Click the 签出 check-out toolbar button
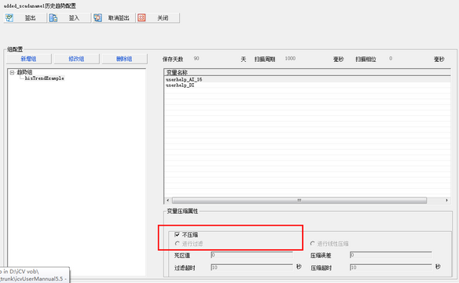This screenshot has width=459, height=283. 25,18
